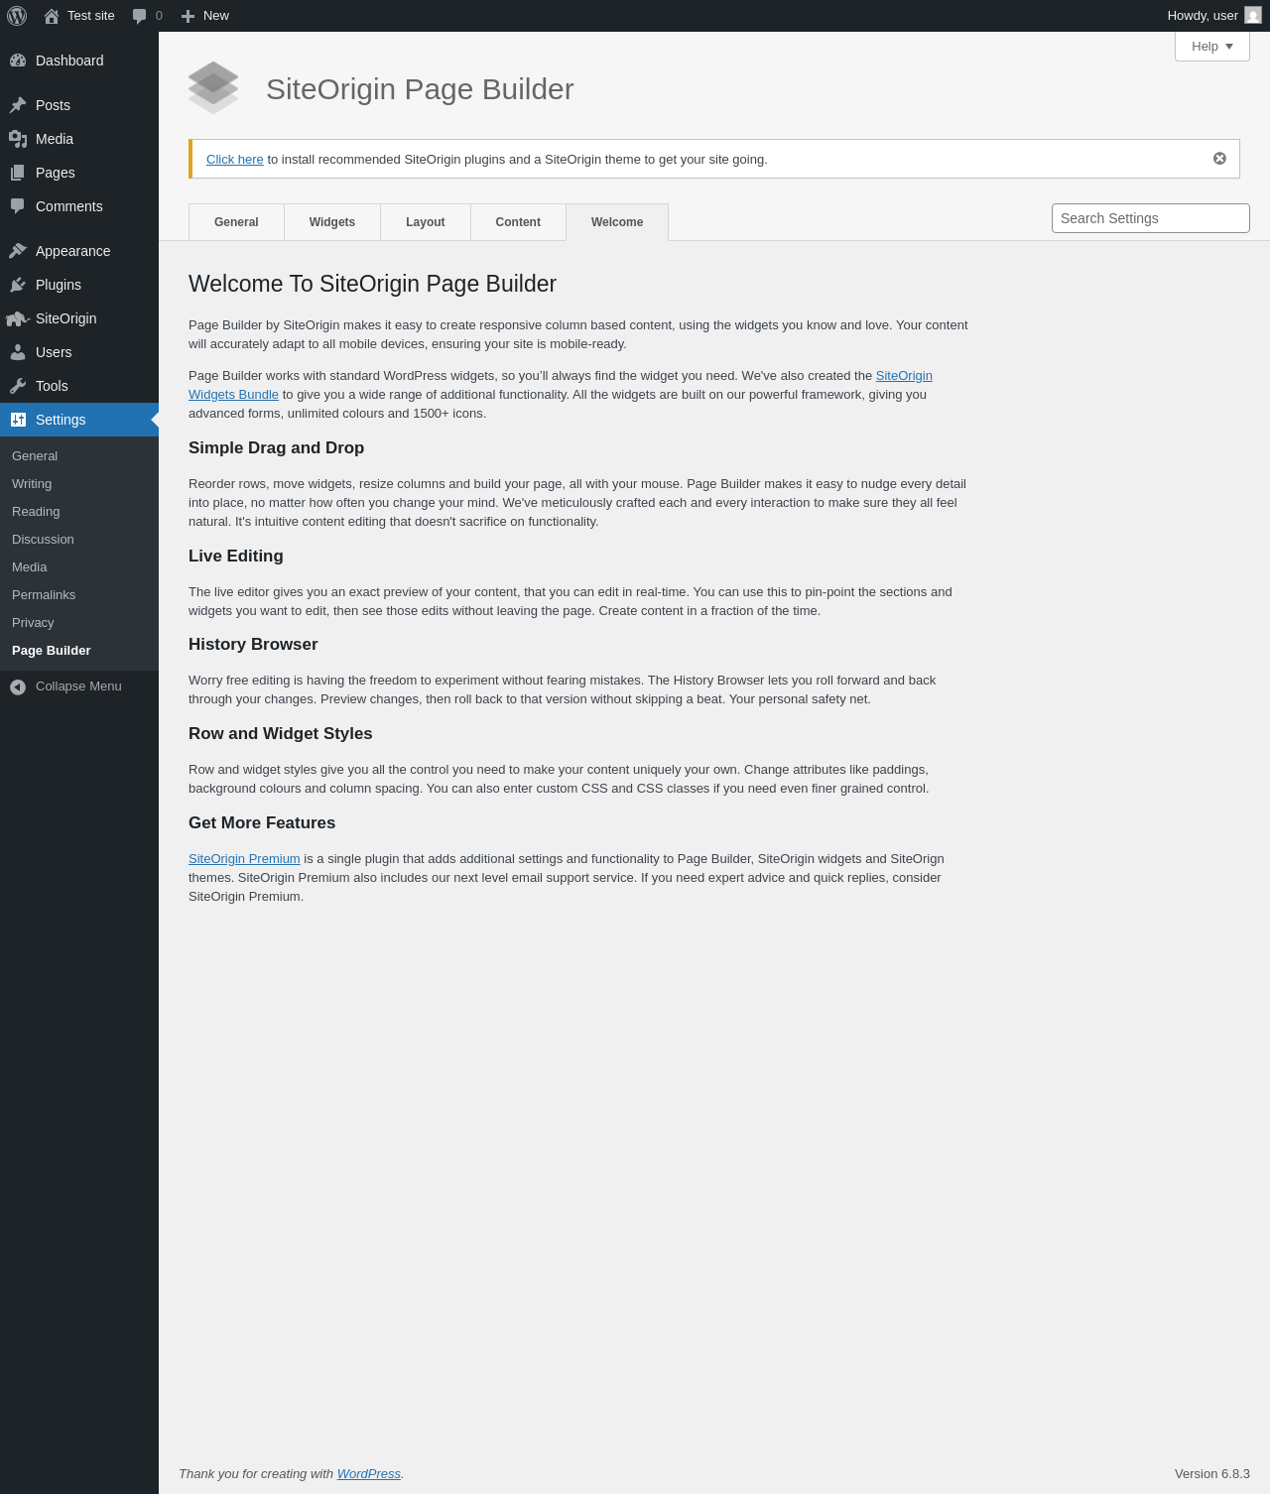1270x1494 pixels.
Task: Switch to the Layout tab
Action: [426, 222]
